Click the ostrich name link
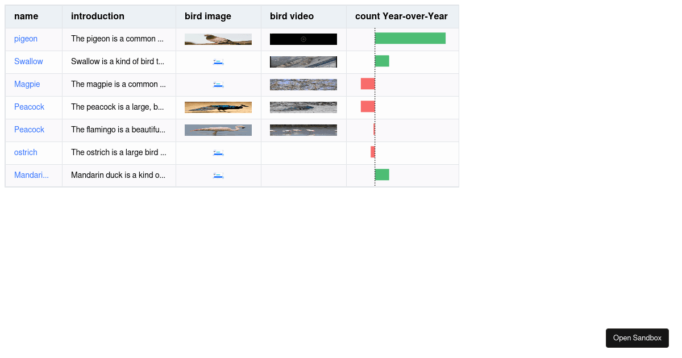Image resolution: width=682 pixels, height=358 pixels. (26, 152)
